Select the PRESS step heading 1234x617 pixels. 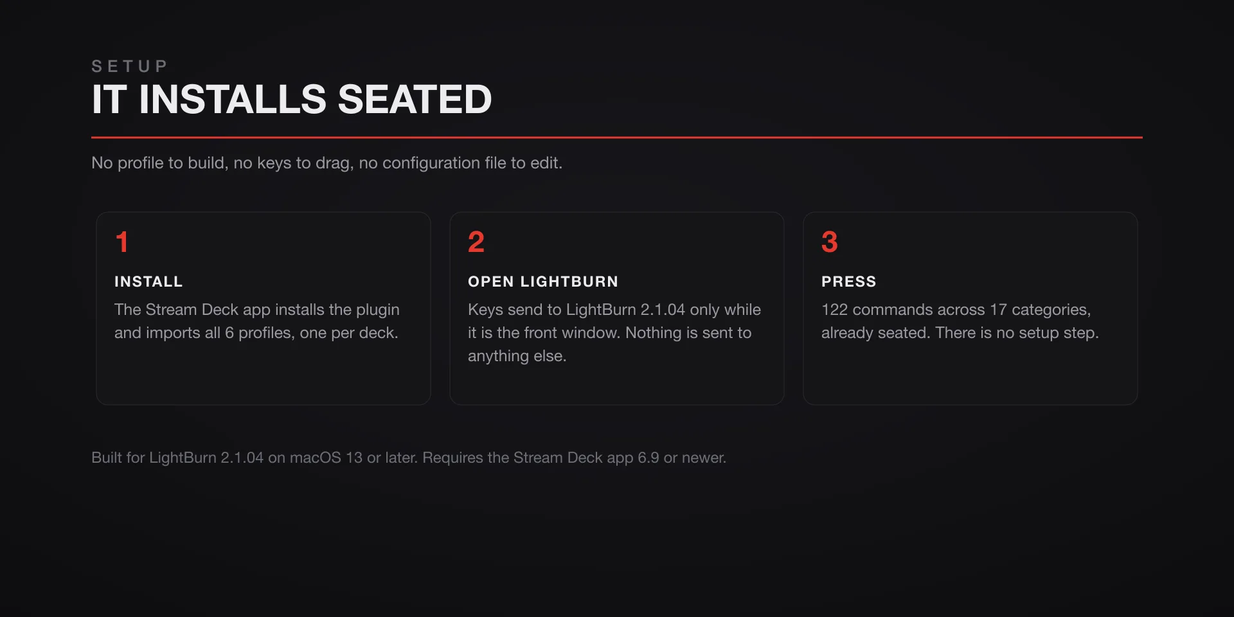849,282
